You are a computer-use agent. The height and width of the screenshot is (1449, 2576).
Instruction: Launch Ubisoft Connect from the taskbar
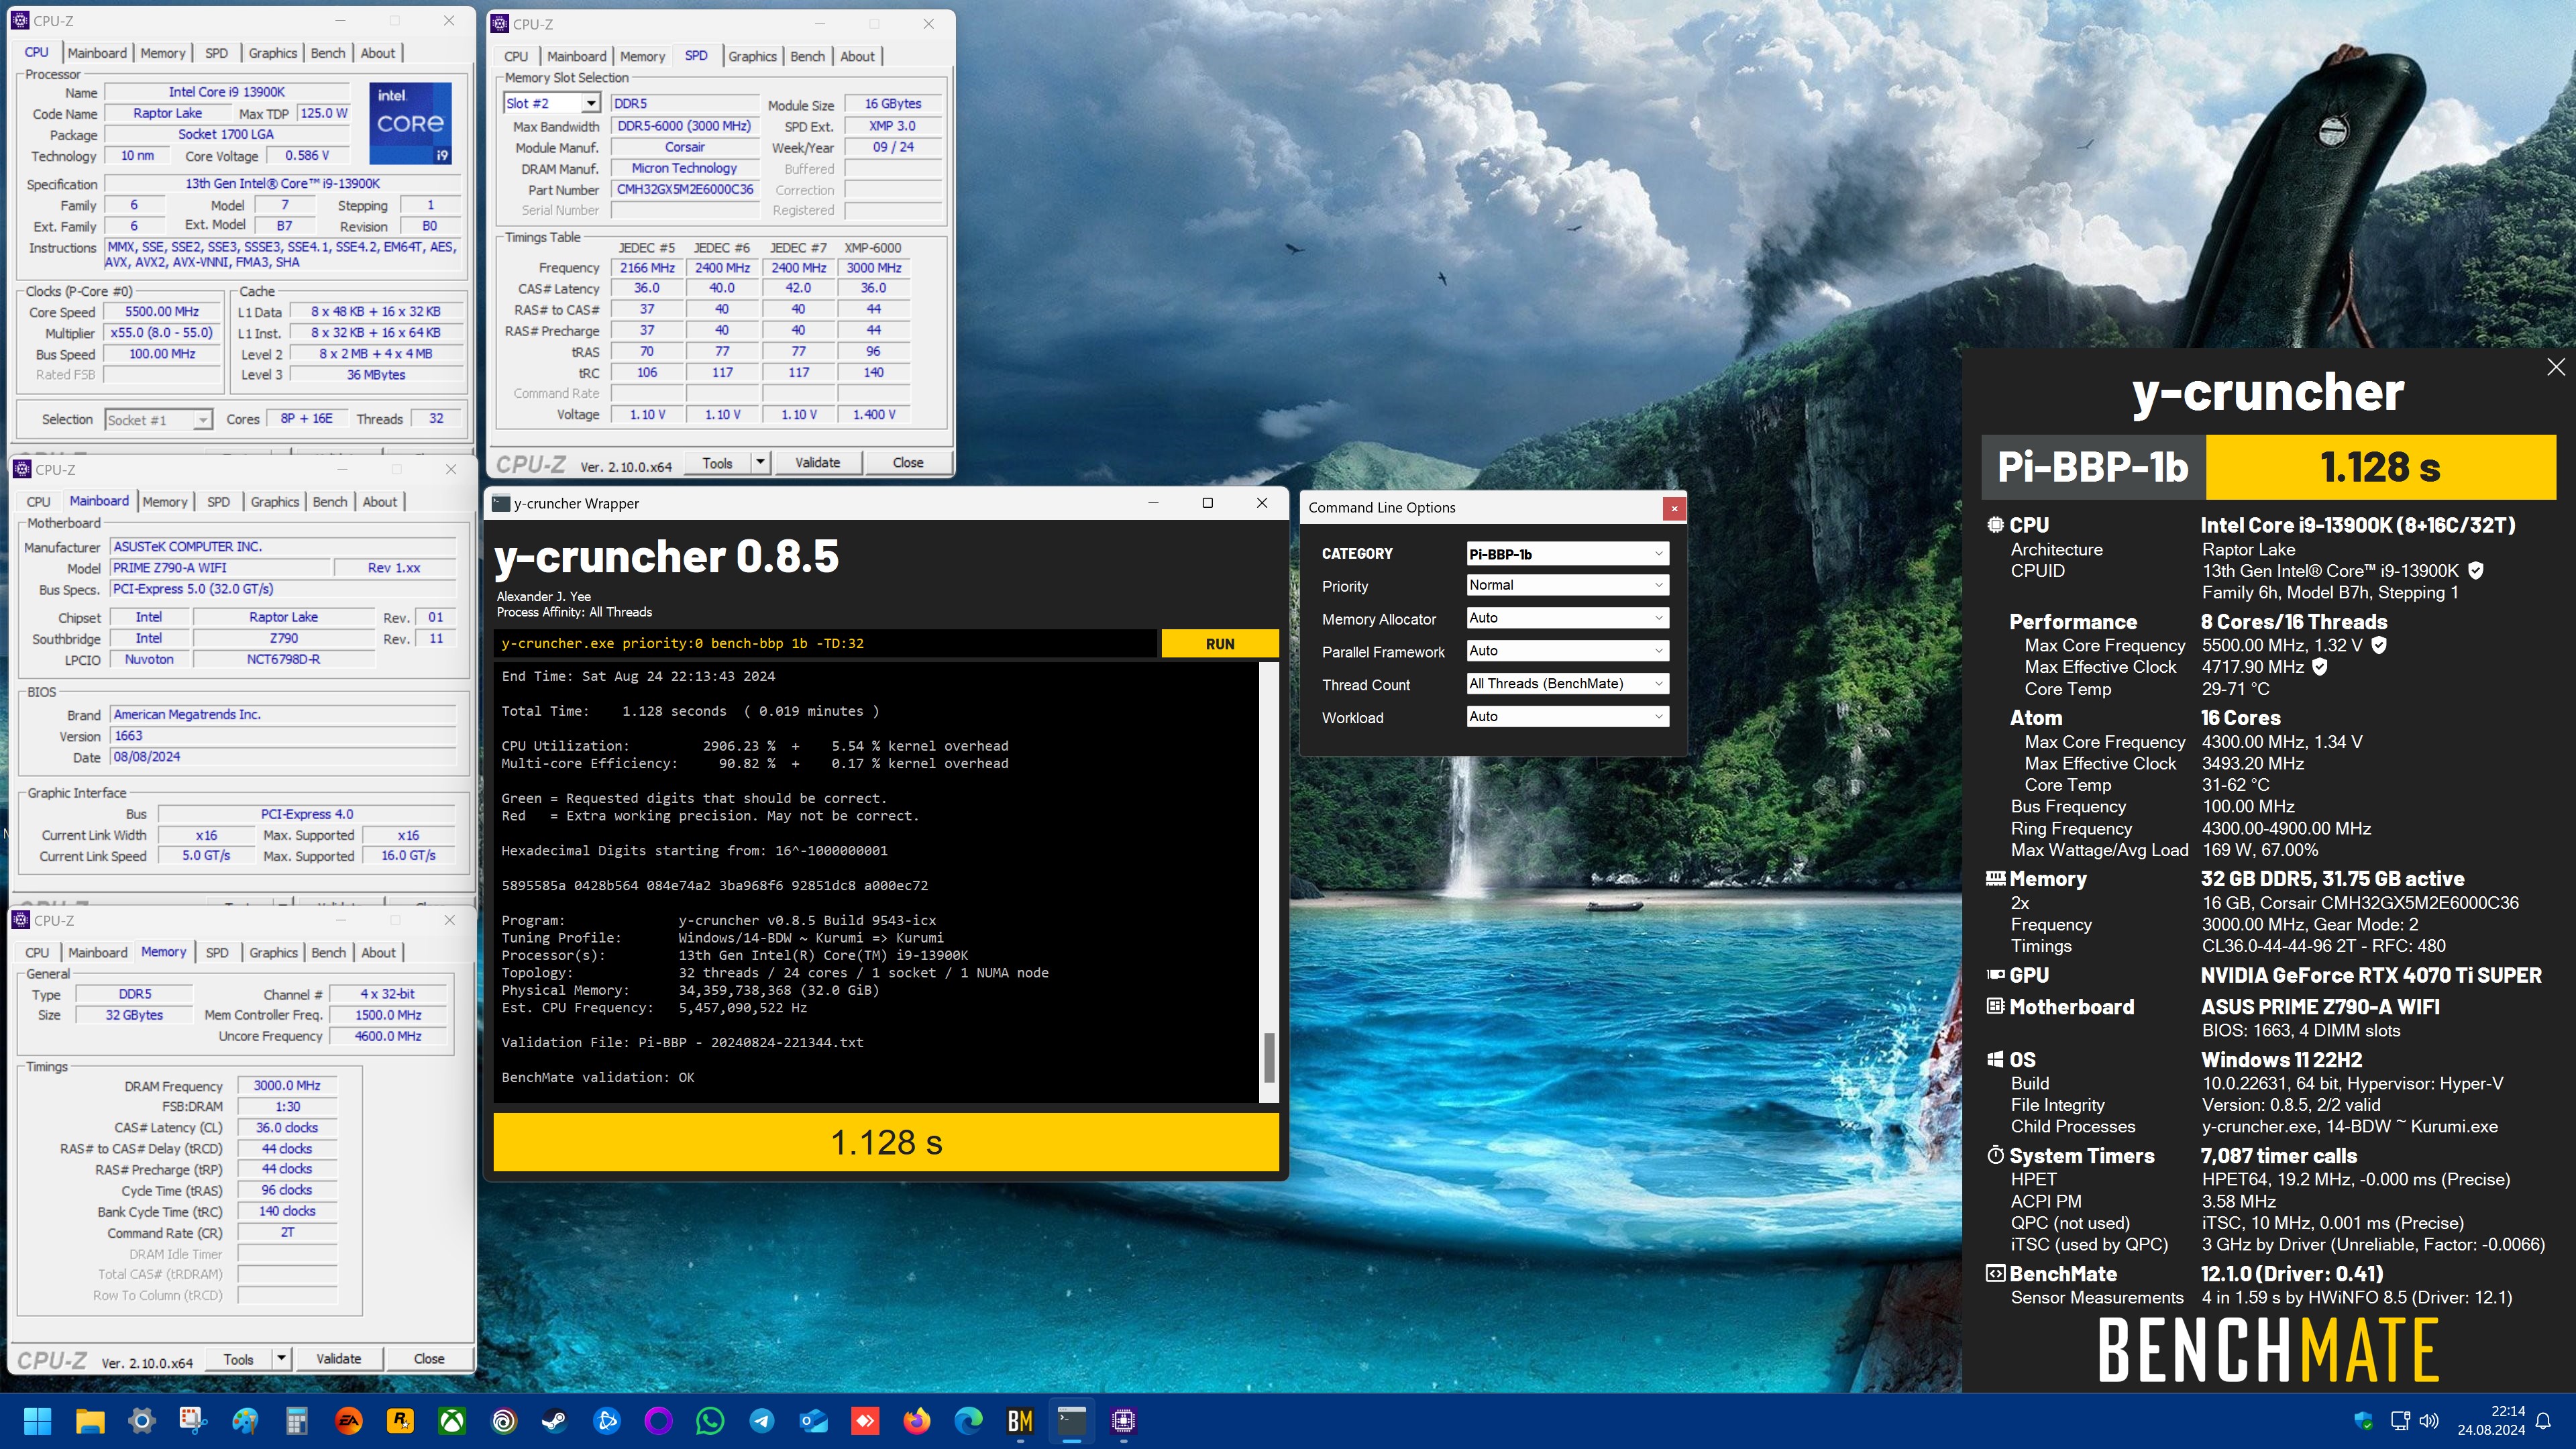coord(504,1420)
